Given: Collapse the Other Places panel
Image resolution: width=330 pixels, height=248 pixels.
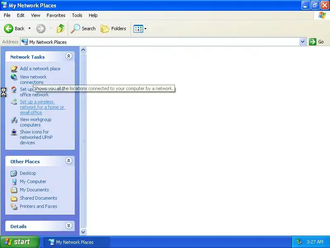Looking at the screenshot, I should 68,161.
